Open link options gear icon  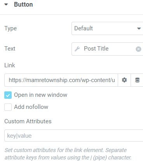(124, 80)
